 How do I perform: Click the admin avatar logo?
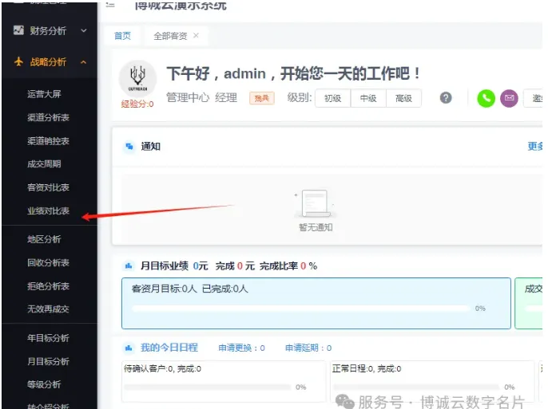[x=137, y=78]
